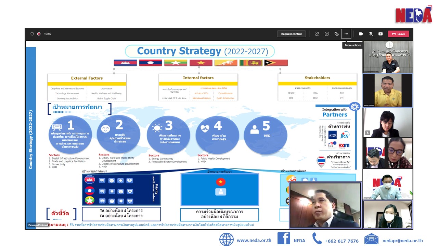Click goal circle number 4 with heart icon

click(217, 135)
